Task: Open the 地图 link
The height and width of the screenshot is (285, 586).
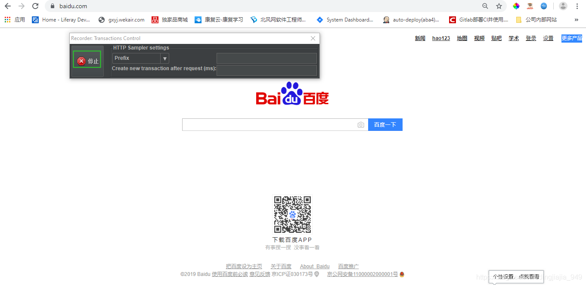Action: coord(462,38)
